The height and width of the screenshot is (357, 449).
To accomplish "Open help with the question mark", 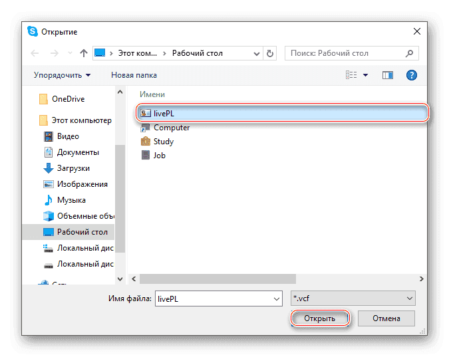I will [412, 75].
